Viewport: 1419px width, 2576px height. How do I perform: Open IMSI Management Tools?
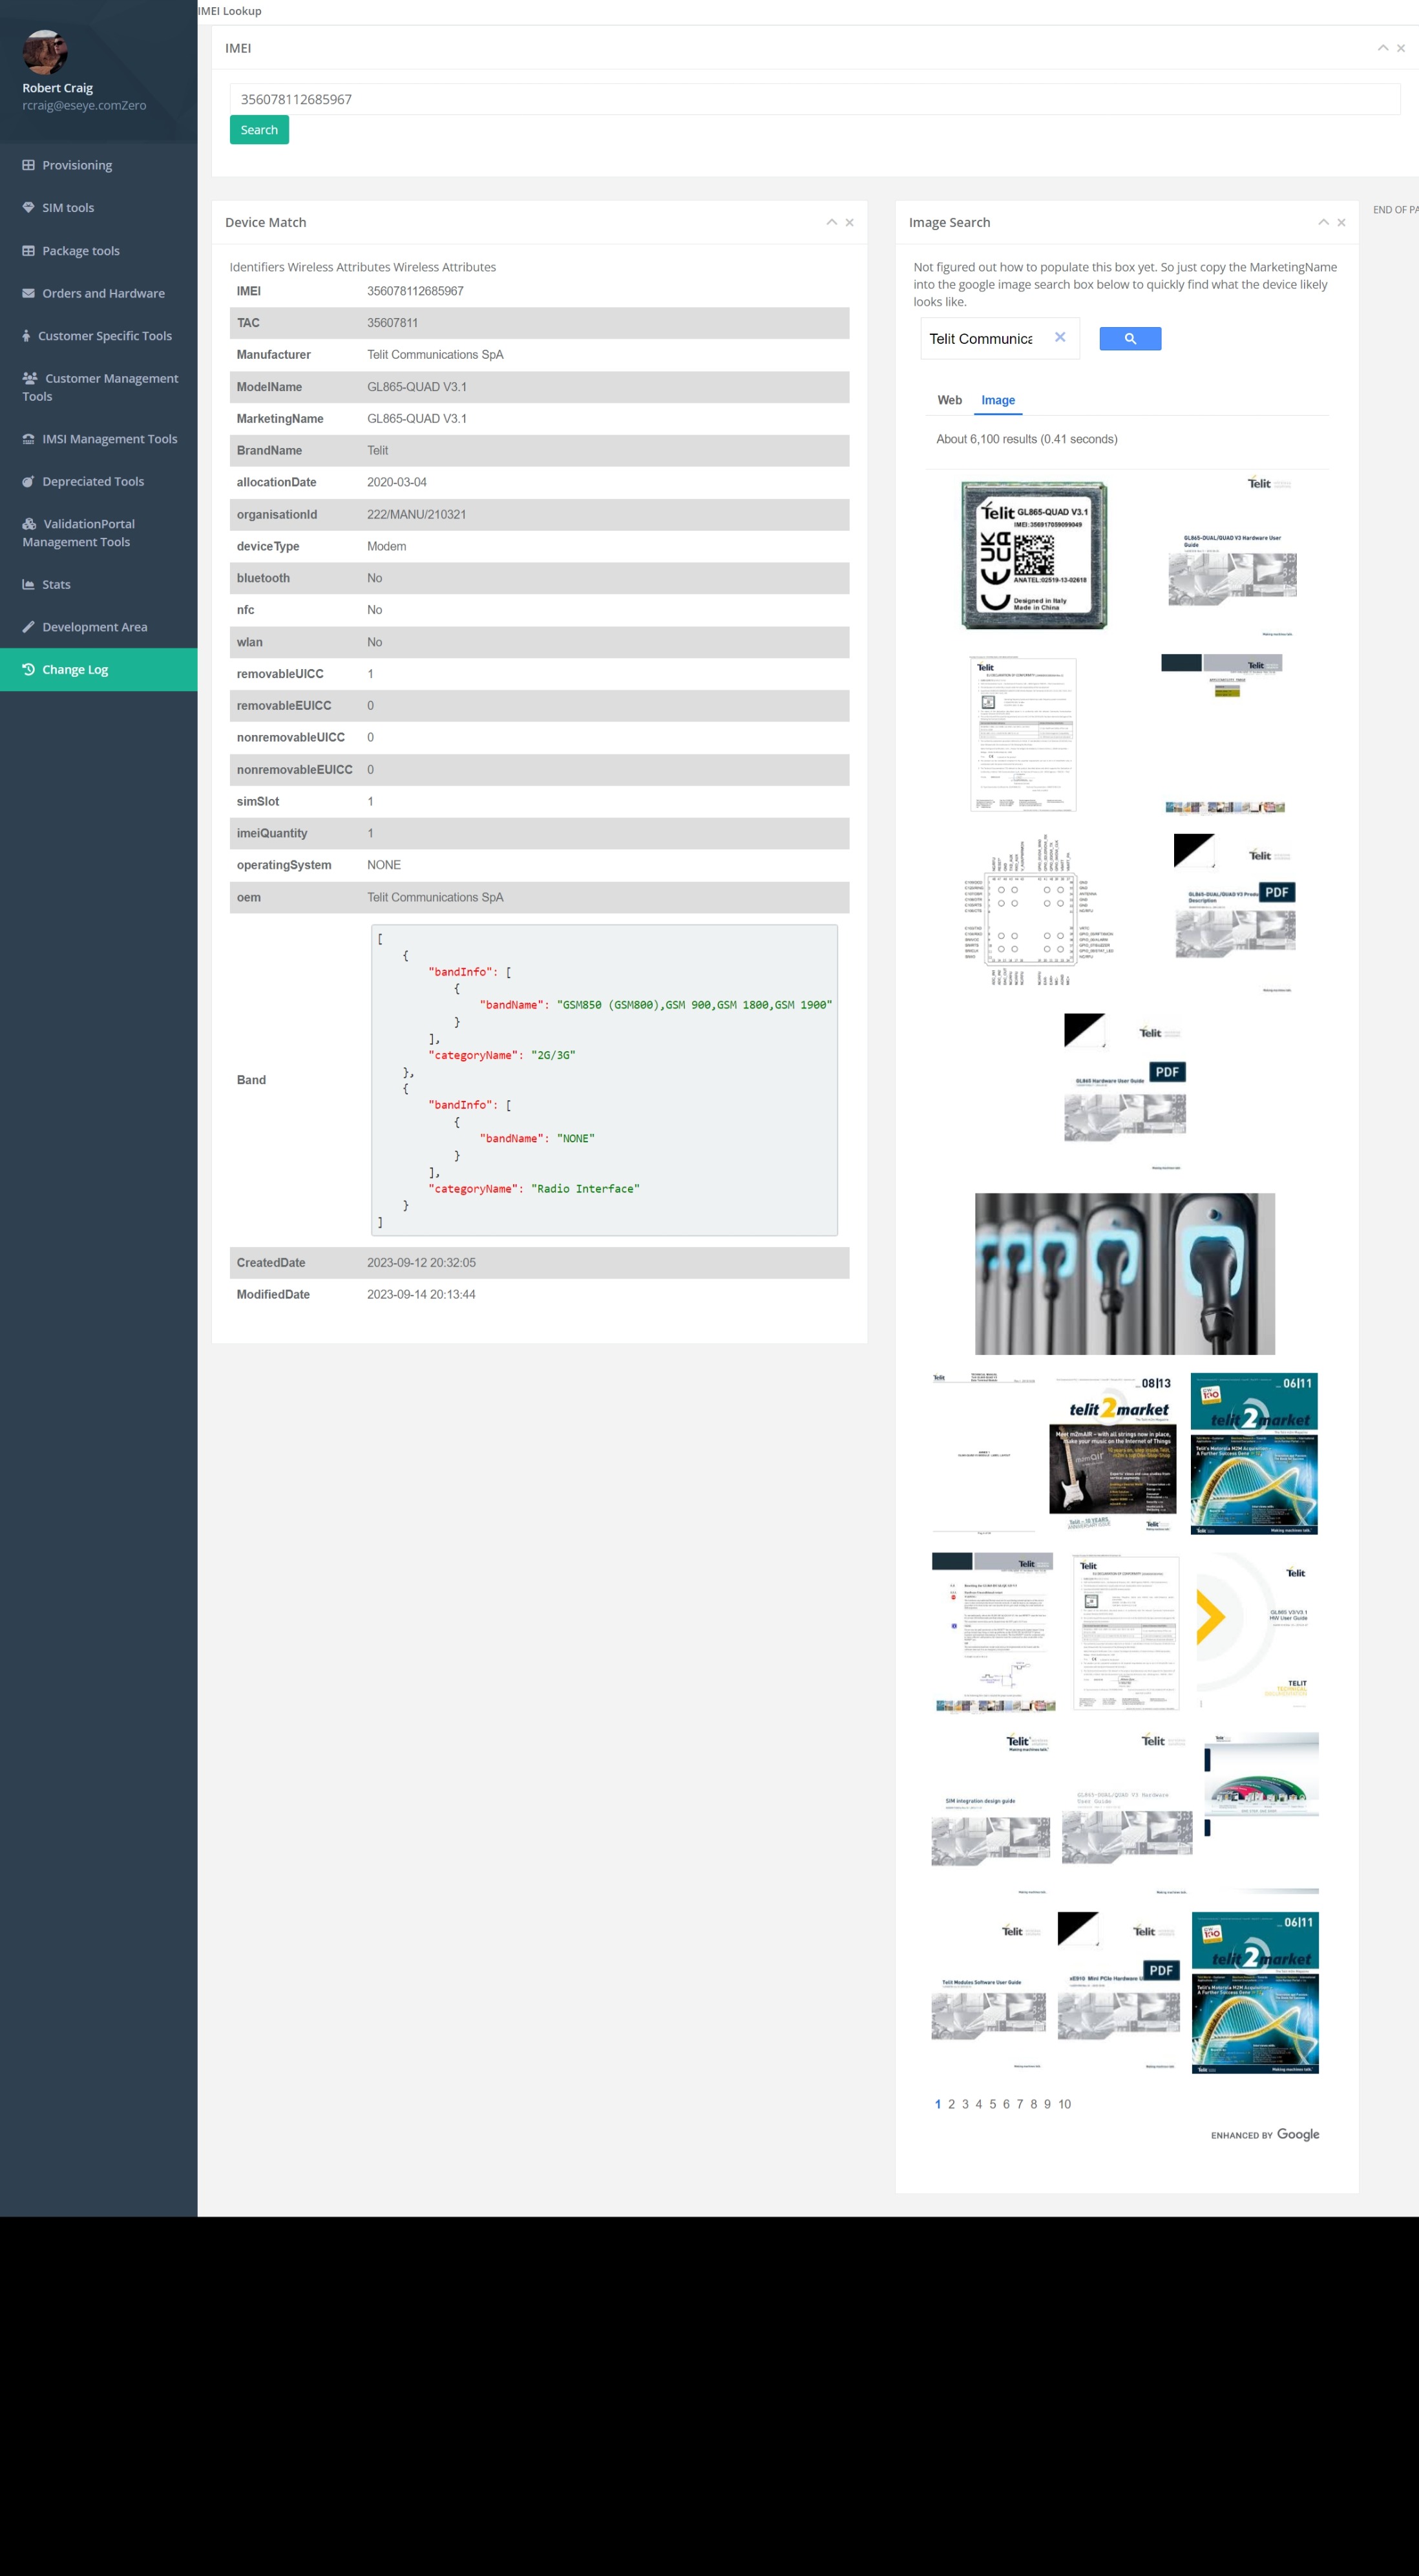tap(109, 439)
